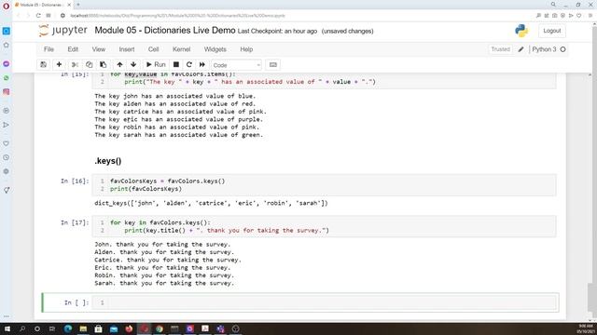
Task: Run the selected cell
Action: tap(156, 64)
